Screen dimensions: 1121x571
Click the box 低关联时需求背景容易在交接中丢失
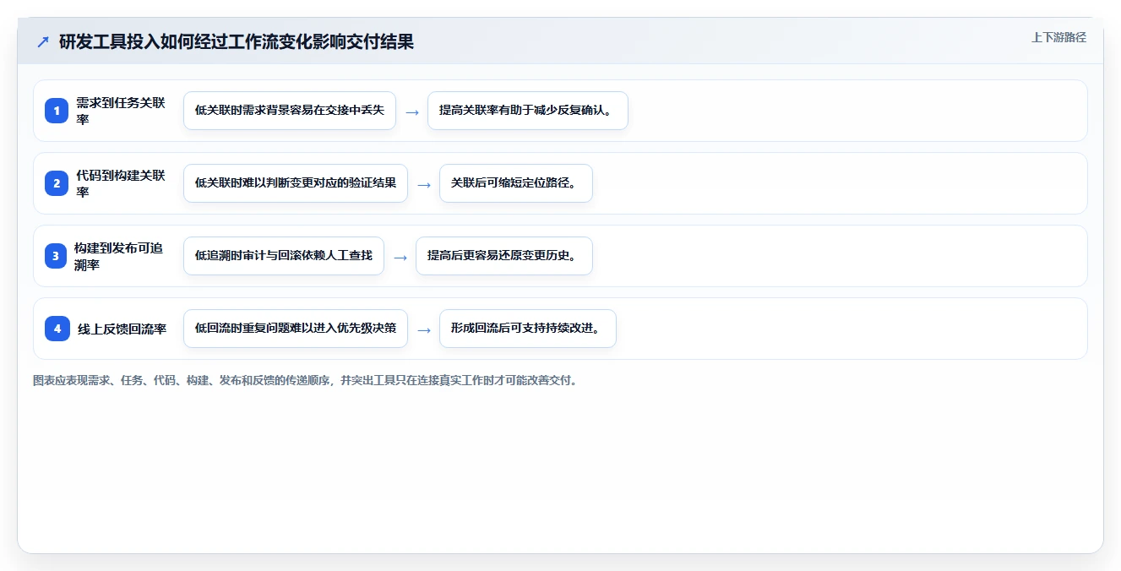click(290, 111)
